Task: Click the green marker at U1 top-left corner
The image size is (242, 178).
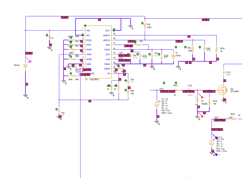Action: 85,25
